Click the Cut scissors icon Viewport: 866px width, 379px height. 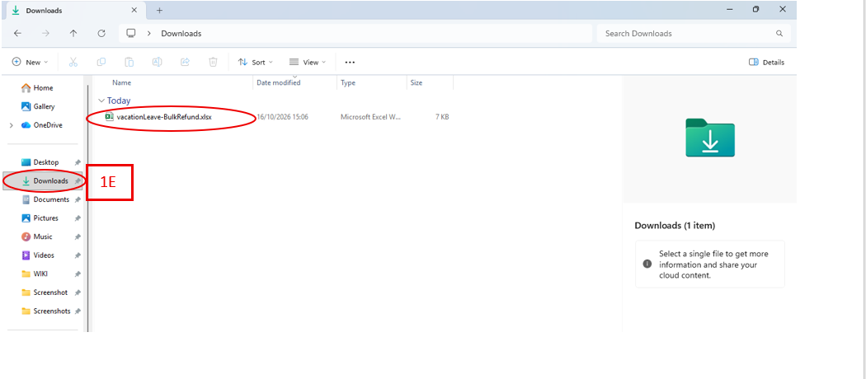[x=73, y=63]
